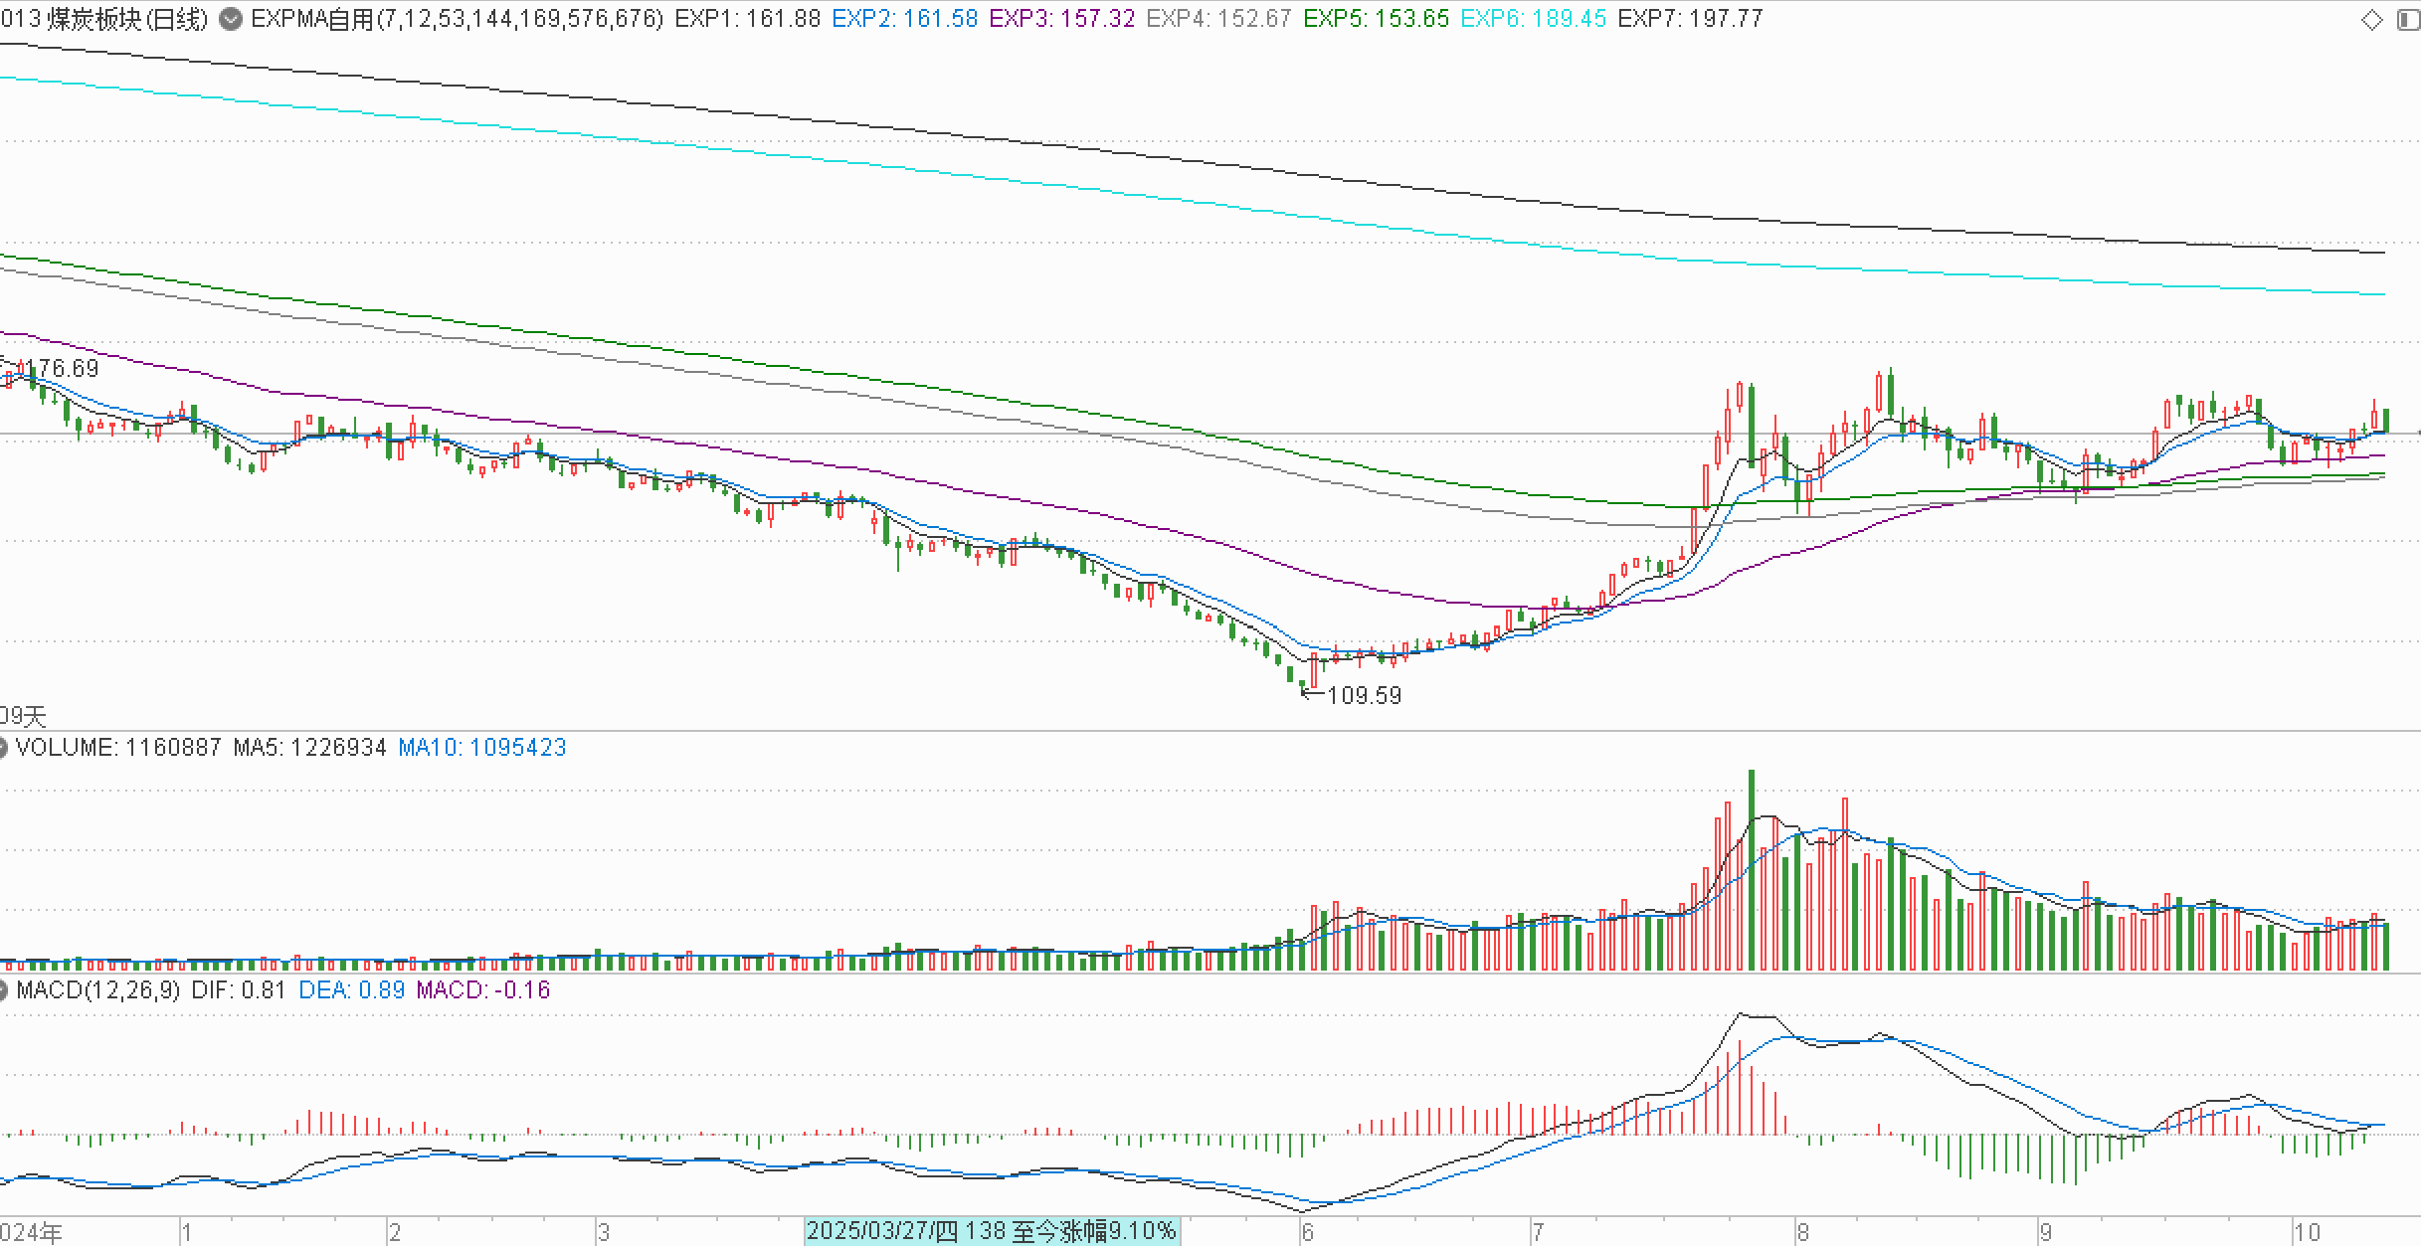Click month 10 on the time axis
This screenshot has width=2421, height=1247.
(2306, 1232)
